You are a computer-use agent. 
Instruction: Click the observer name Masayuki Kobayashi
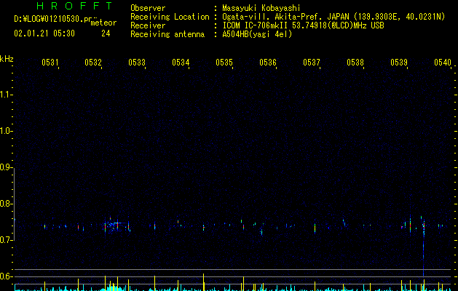(x=261, y=8)
